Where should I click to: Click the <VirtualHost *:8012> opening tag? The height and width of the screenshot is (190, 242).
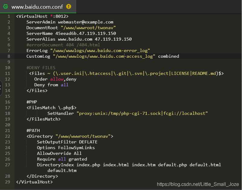pos(42,16)
